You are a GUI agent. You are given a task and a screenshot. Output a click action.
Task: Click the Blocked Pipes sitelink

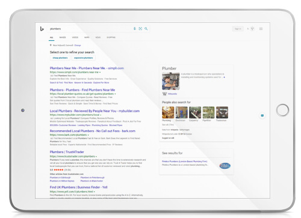tap(116, 126)
